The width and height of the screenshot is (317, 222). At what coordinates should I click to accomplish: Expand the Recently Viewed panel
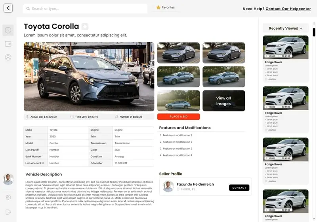pyautogui.click(x=286, y=28)
